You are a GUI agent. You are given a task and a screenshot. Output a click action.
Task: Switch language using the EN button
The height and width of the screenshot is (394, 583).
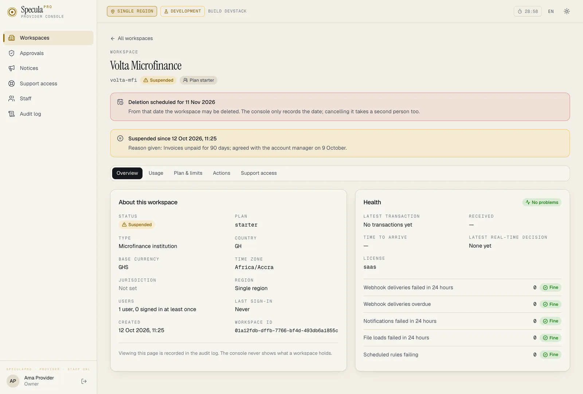tap(551, 11)
